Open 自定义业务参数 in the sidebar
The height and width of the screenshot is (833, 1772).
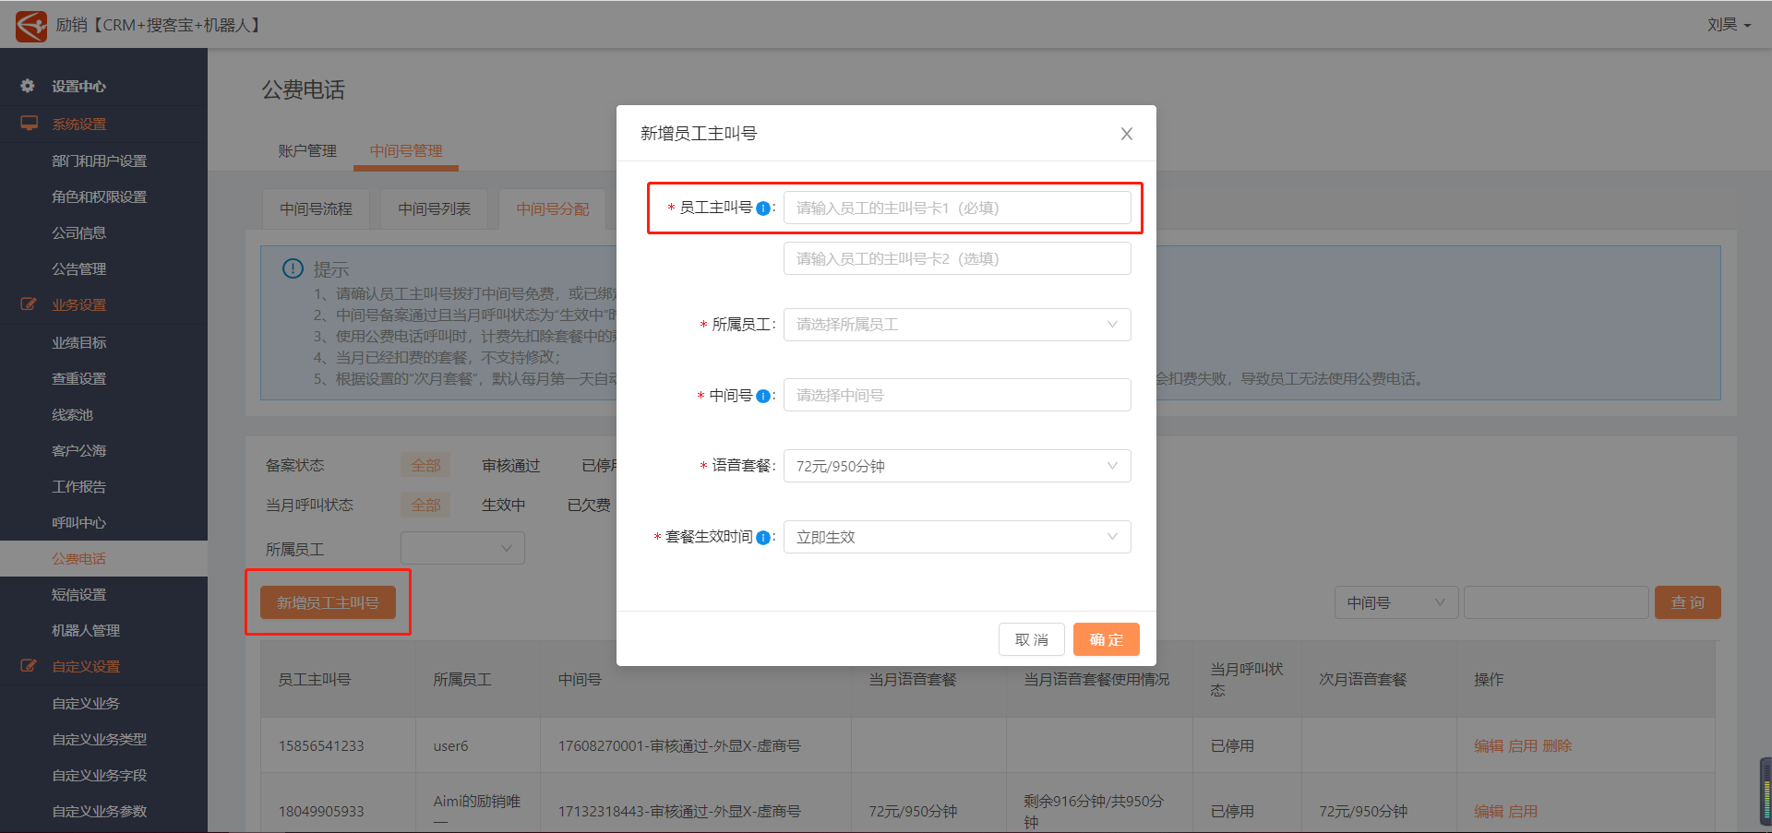pyautogui.click(x=100, y=811)
